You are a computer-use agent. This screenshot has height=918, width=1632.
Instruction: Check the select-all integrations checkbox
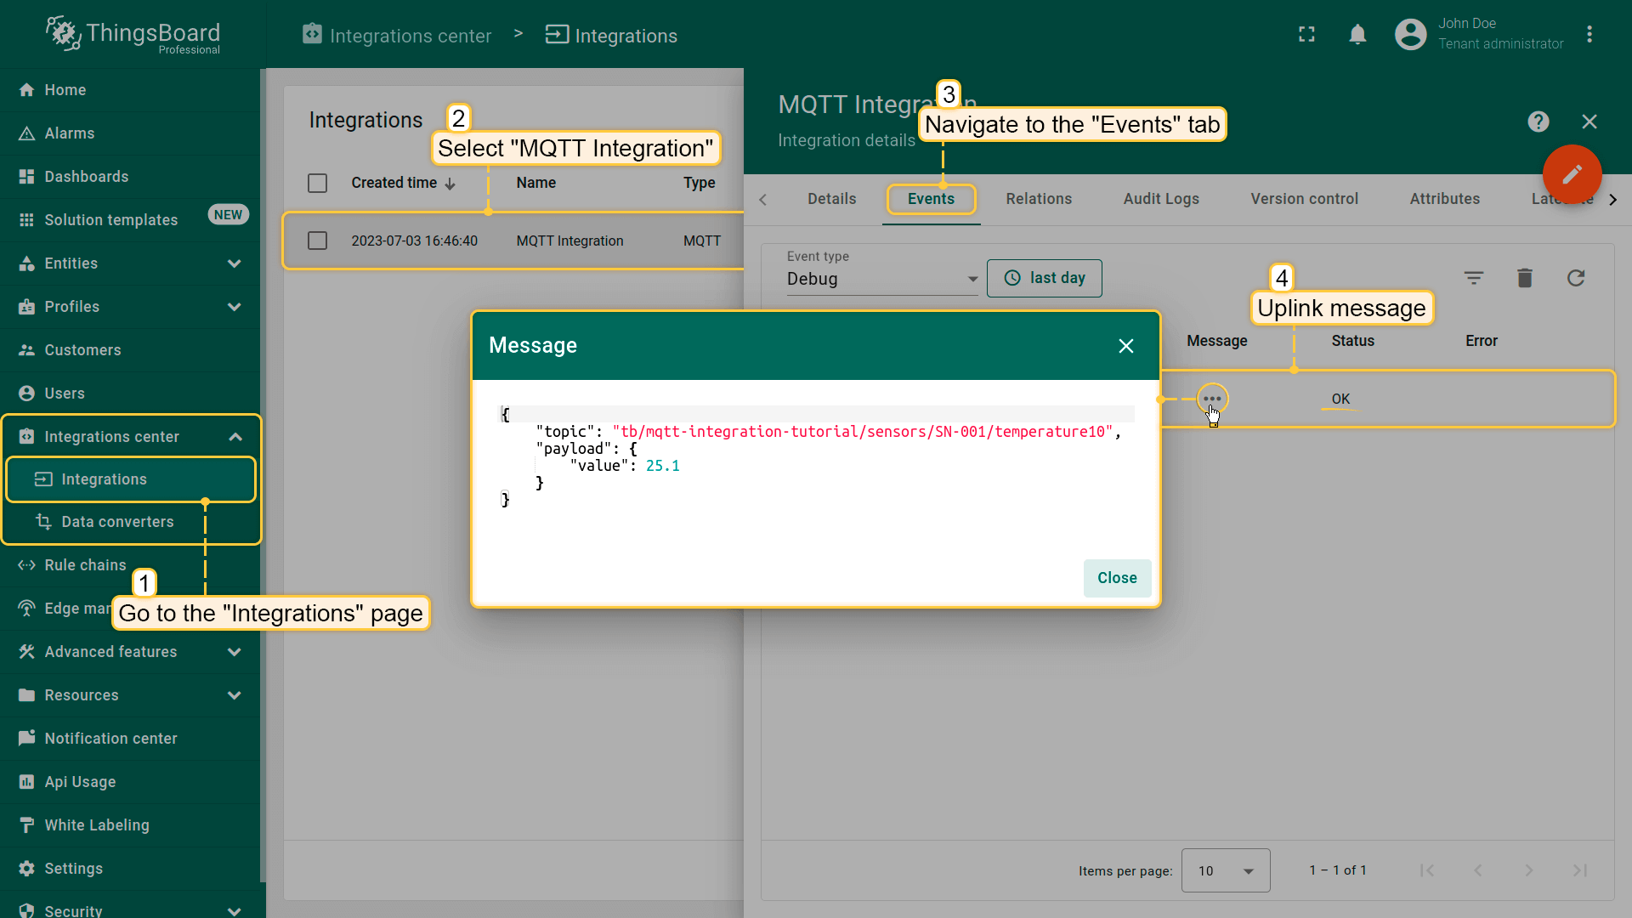pos(317,183)
